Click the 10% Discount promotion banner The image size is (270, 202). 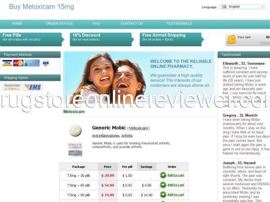pos(102,39)
